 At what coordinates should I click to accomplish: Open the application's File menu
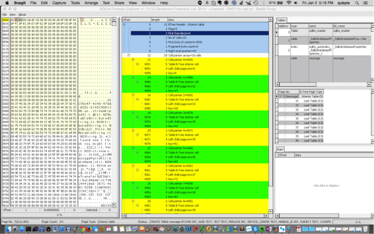pyautogui.click(x=4, y=14)
